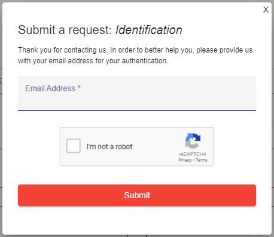
Task: Click the word "authentication" in the description
Action: 145,61
